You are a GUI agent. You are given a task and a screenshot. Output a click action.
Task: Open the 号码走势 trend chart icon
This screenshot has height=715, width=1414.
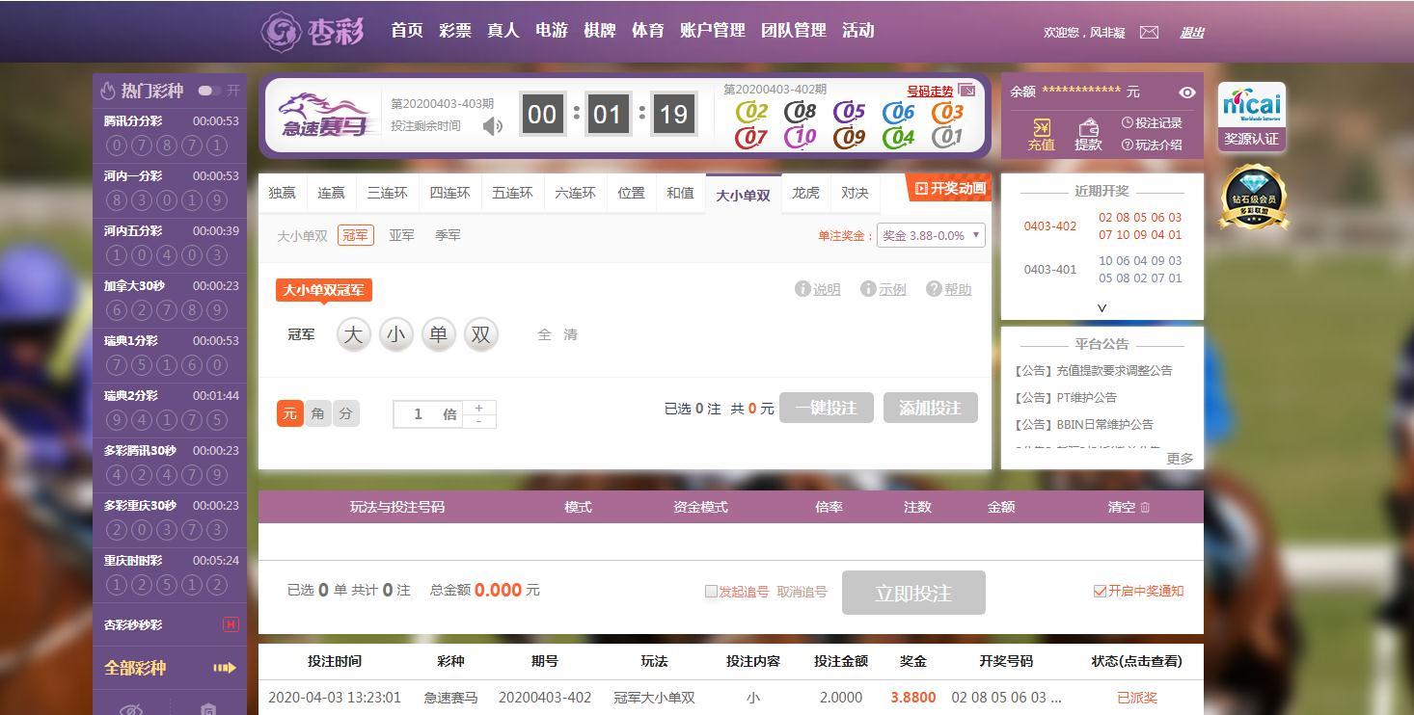tap(967, 92)
